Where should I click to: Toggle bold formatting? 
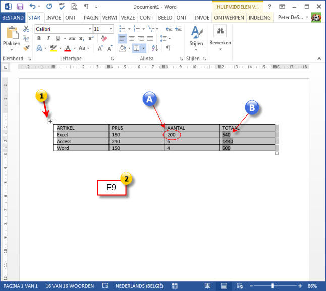click(39, 38)
